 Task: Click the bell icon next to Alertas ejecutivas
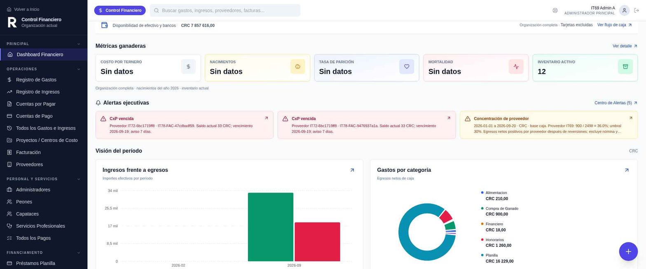[98, 103]
